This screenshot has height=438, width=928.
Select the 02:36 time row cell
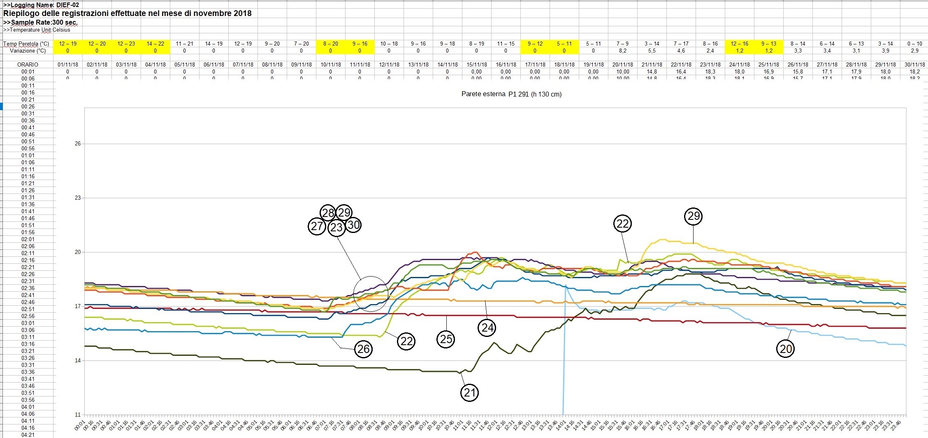[28, 288]
